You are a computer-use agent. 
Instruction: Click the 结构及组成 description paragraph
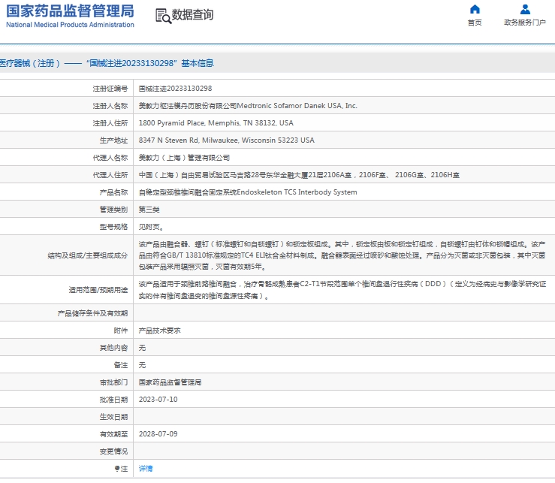(342, 255)
